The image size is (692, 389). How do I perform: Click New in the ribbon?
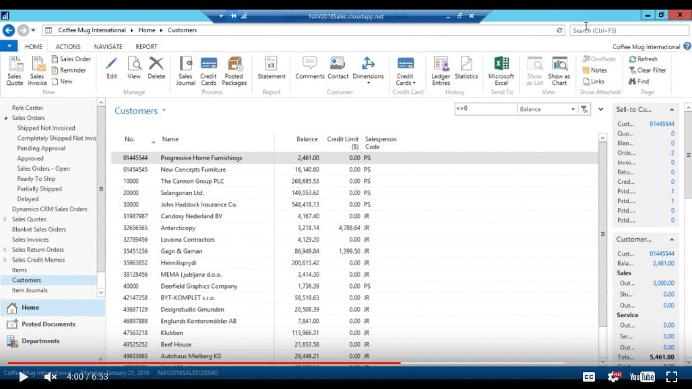coord(62,81)
